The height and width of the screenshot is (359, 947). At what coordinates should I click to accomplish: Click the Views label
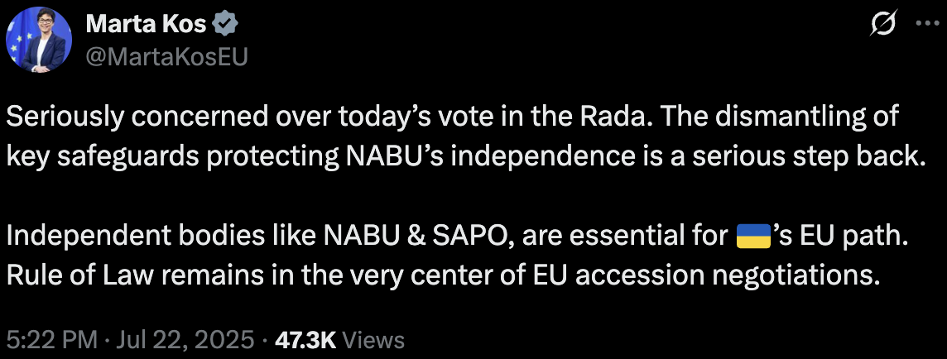(373, 339)
